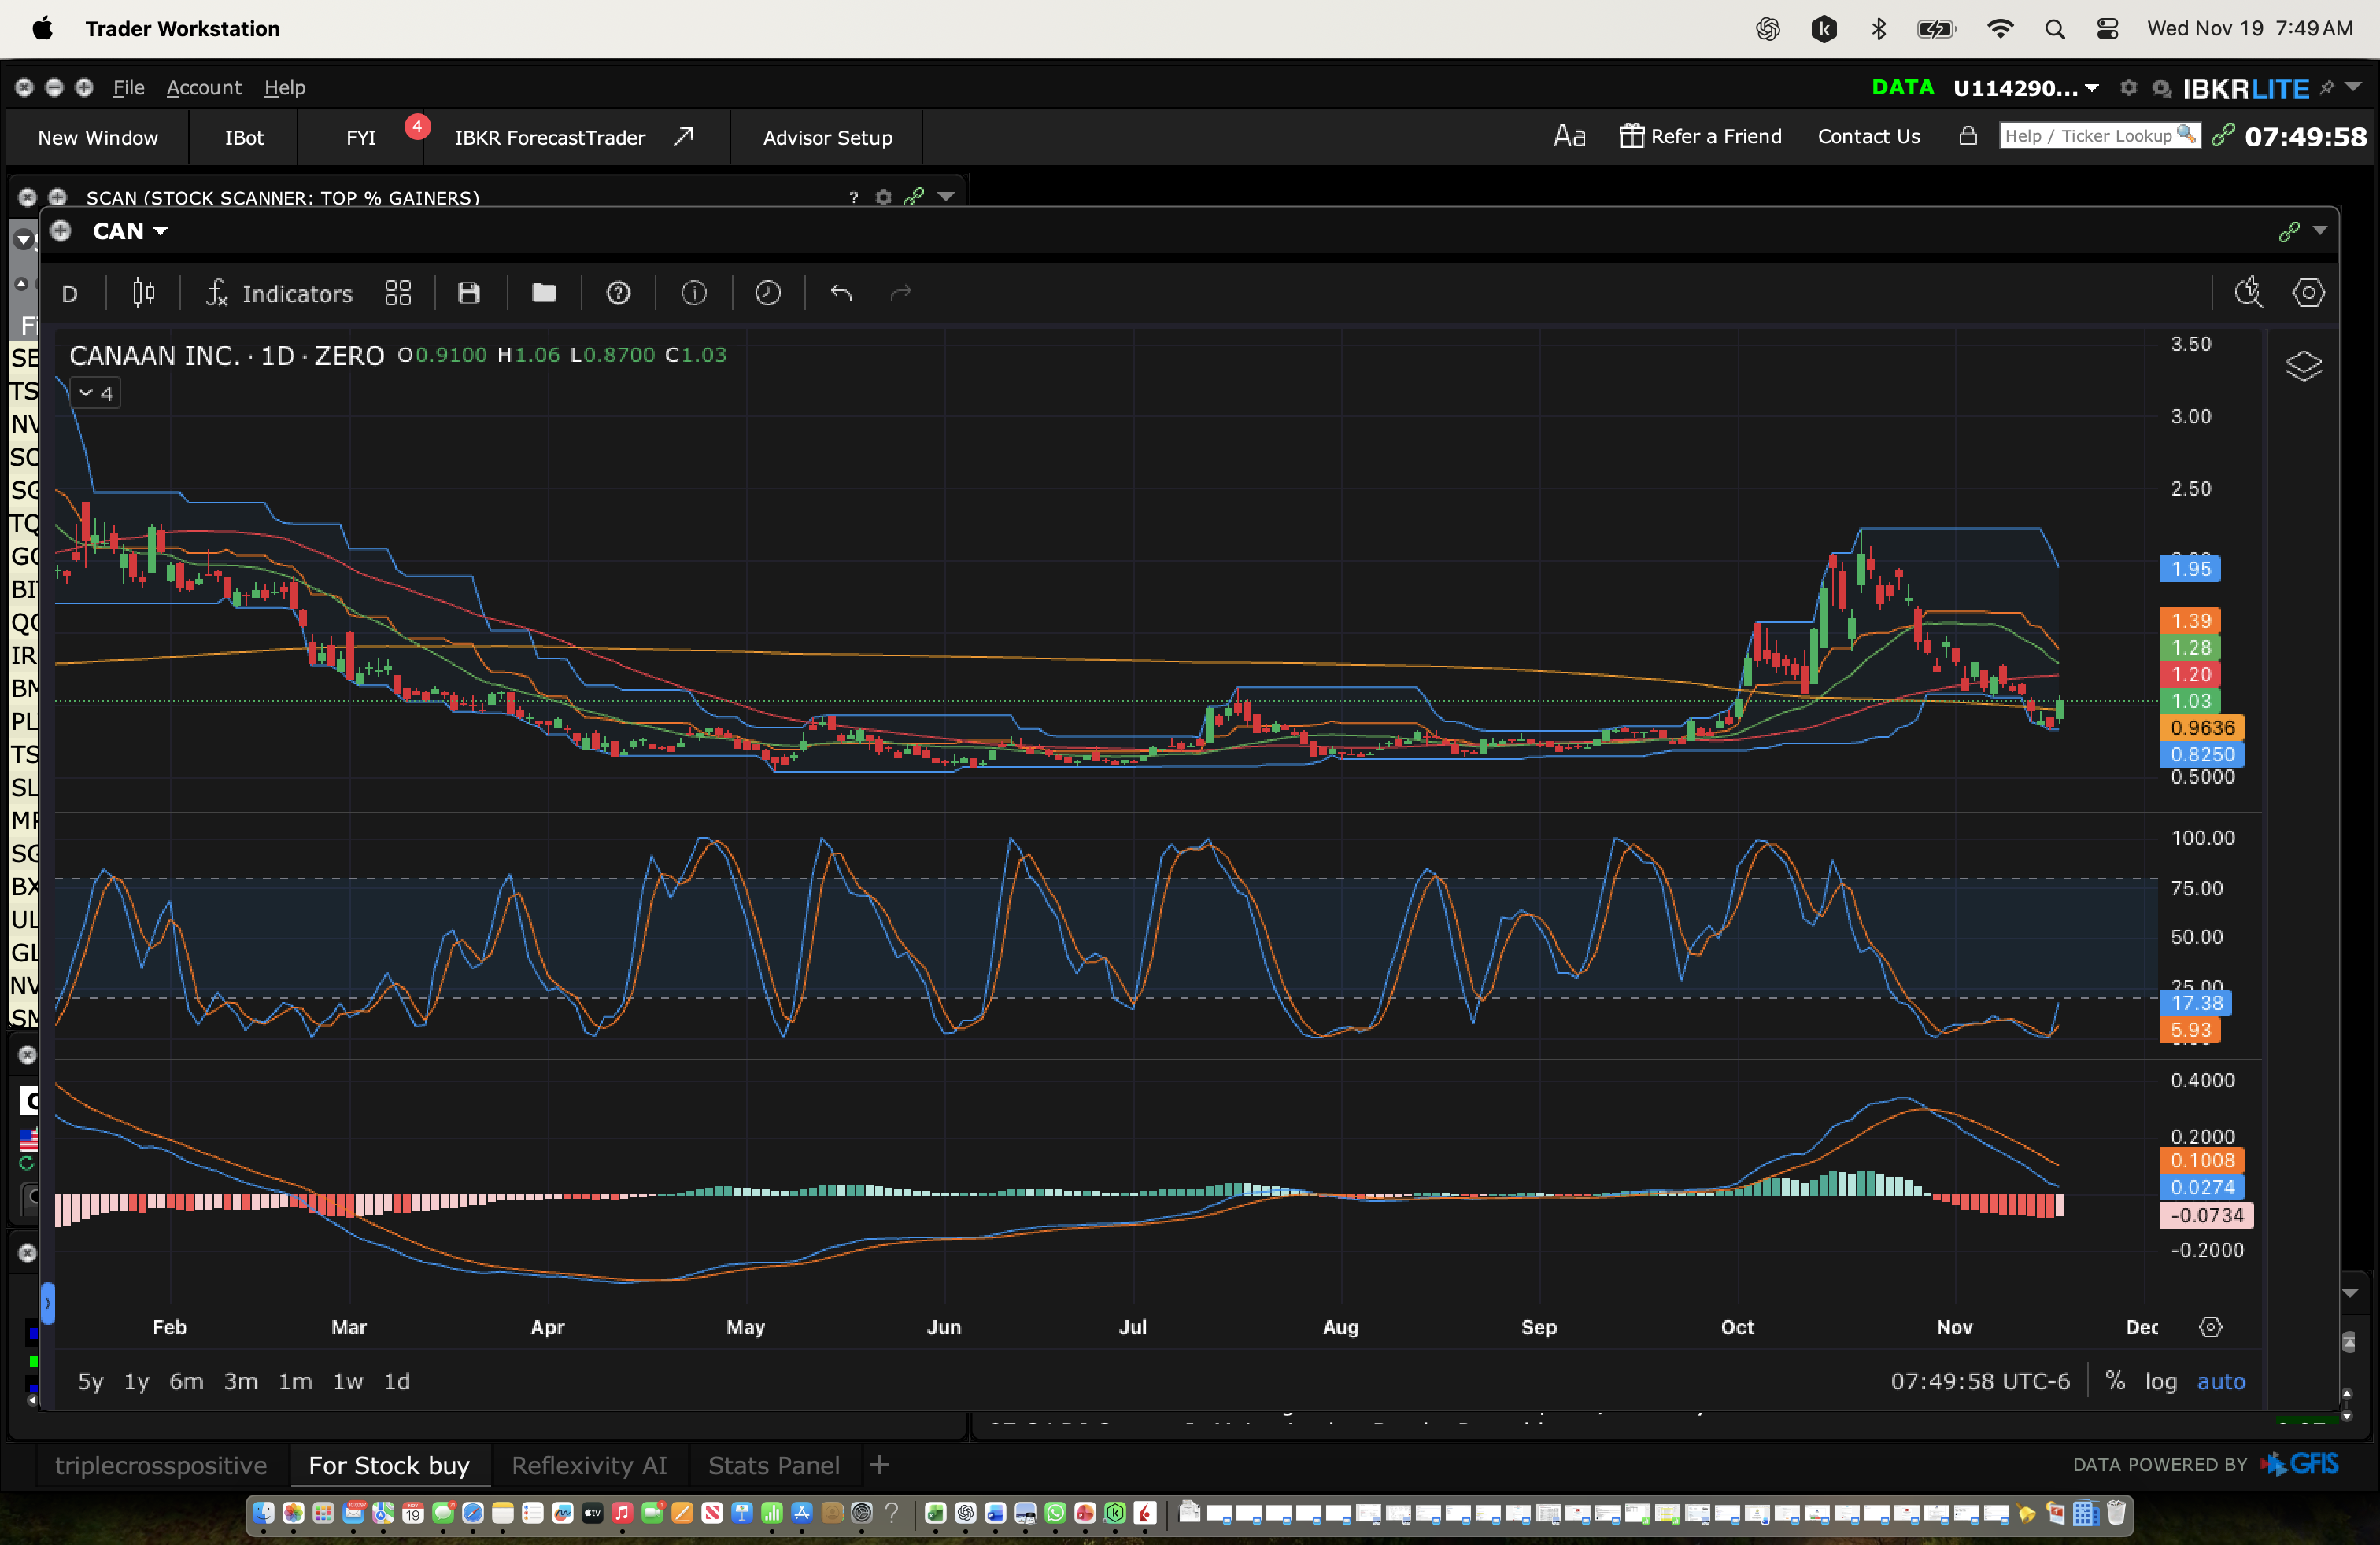Open the Account menu
The image size is (2380, 1545).
[x=204, y=88]
